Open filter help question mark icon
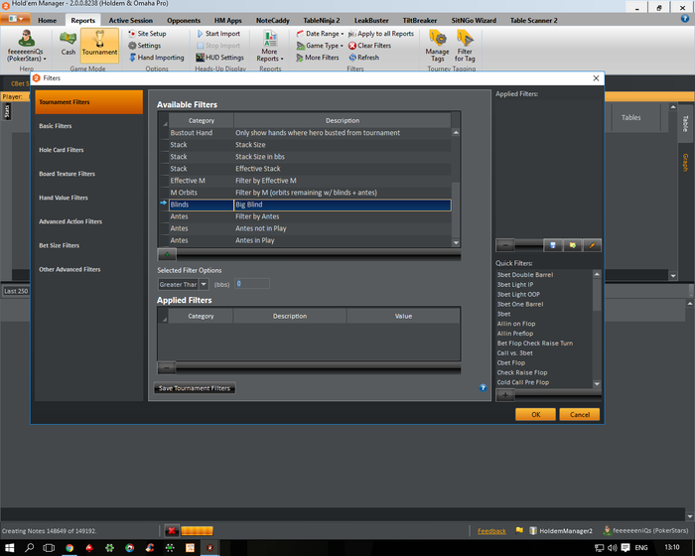This screenshot has height=556, width=695. [x=484, y=387]
